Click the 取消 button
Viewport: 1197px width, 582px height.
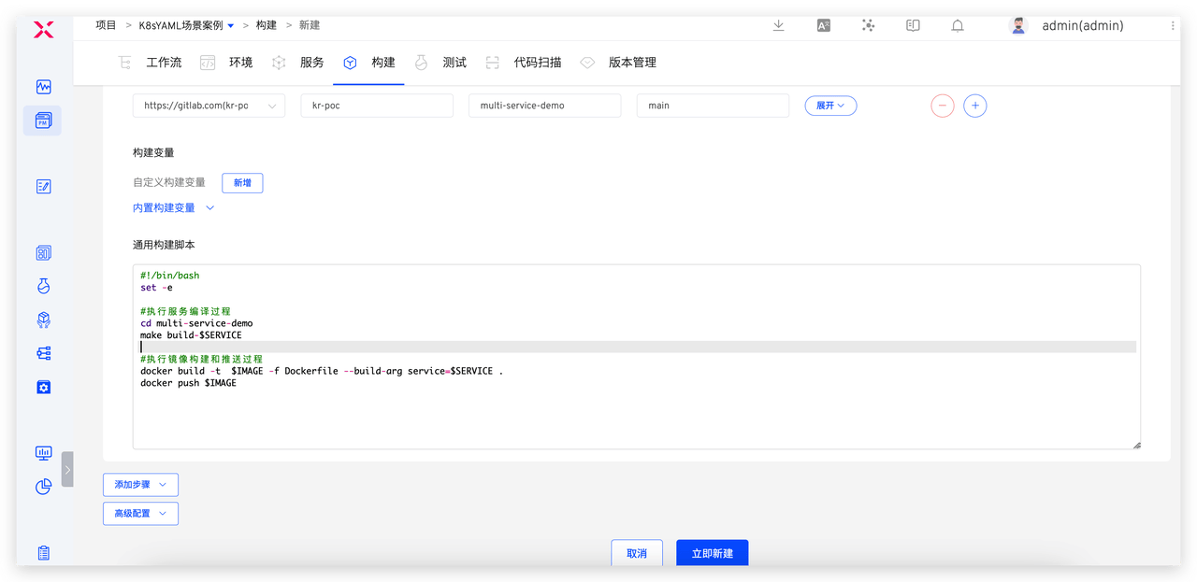tap(637, 553)
